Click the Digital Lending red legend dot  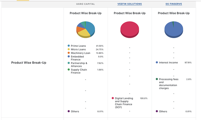pyautogui.click(x=113, y=98)
